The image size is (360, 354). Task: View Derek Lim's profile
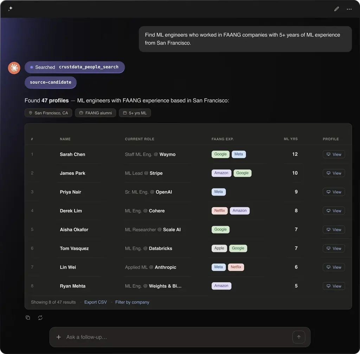[x=334, y=211]
